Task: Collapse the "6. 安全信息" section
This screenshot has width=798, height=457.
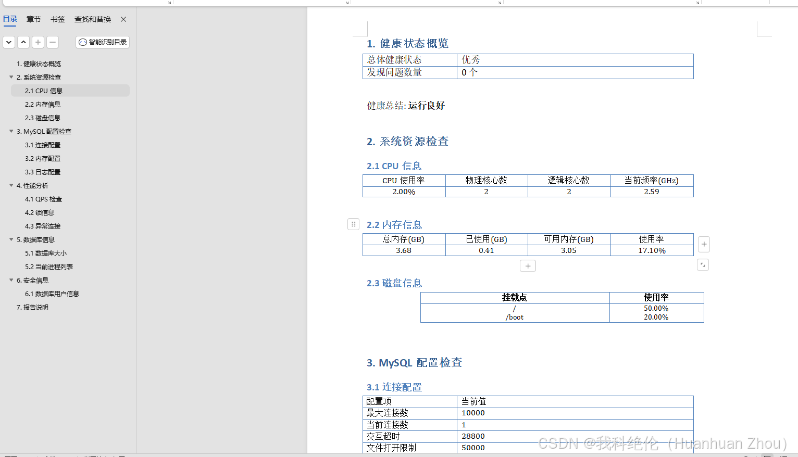Action: (11, 280)
